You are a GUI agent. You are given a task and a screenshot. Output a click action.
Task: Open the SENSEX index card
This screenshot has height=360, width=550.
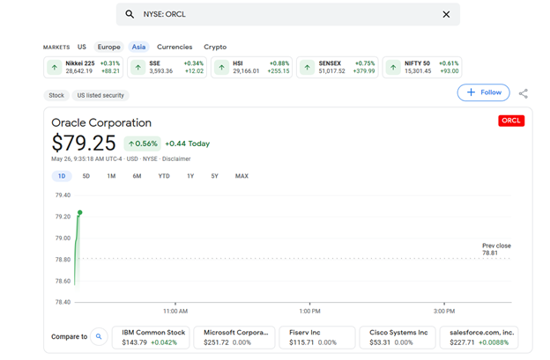click(x=338, y=67)
